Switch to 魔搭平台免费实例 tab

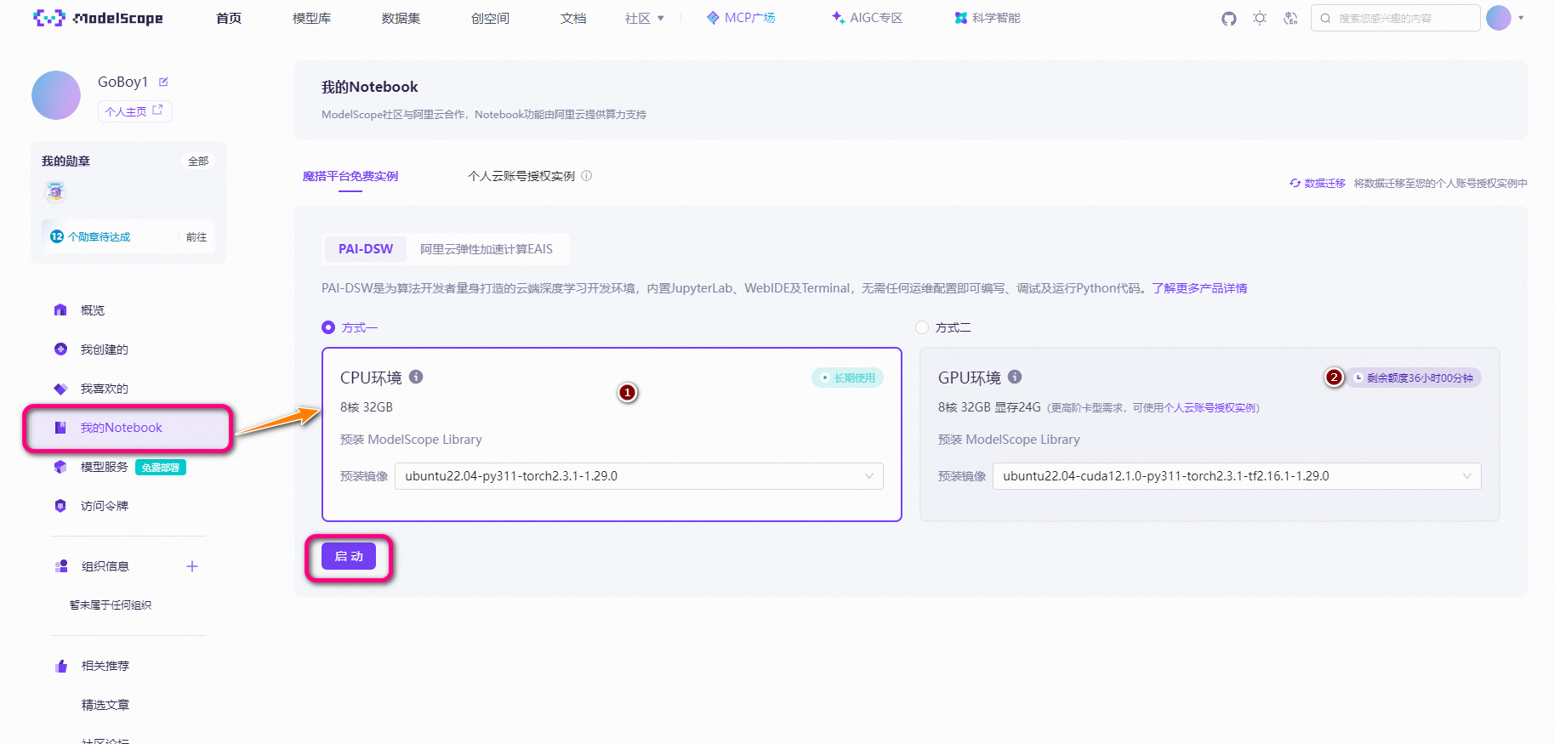tap(350, 176)
